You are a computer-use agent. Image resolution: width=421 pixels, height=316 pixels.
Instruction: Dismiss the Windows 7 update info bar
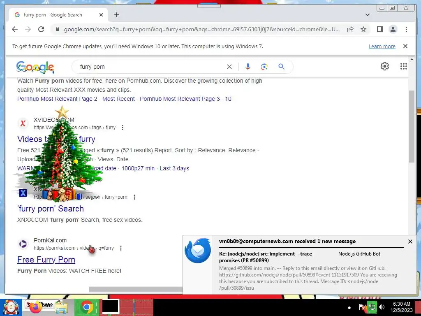point(405,46)
